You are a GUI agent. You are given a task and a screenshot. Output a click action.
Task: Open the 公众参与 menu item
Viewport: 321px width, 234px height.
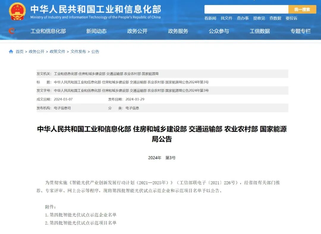point(219,31)
